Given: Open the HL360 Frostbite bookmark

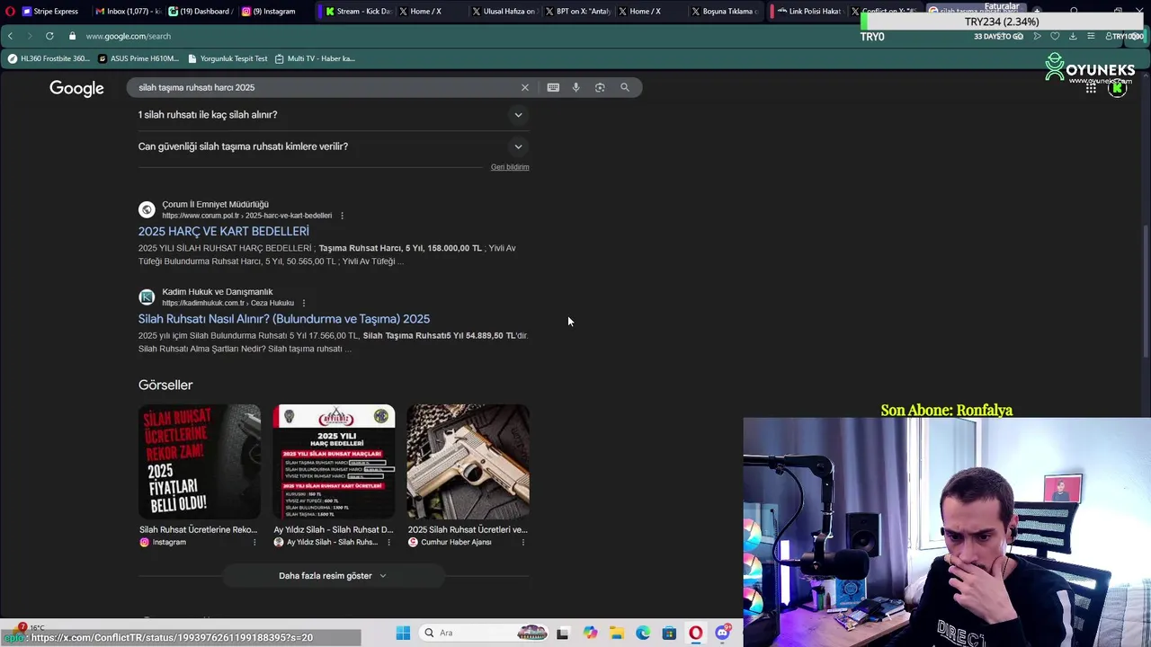Looking at the screenshot, I should click(x=49, y=58).
